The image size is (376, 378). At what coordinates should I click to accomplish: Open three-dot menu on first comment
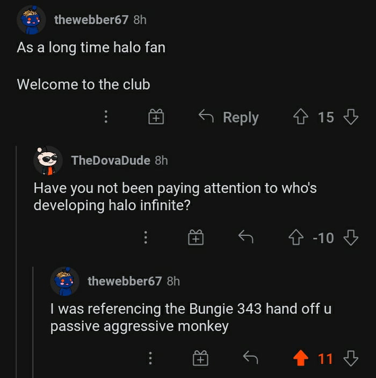(x=106, y=117)
